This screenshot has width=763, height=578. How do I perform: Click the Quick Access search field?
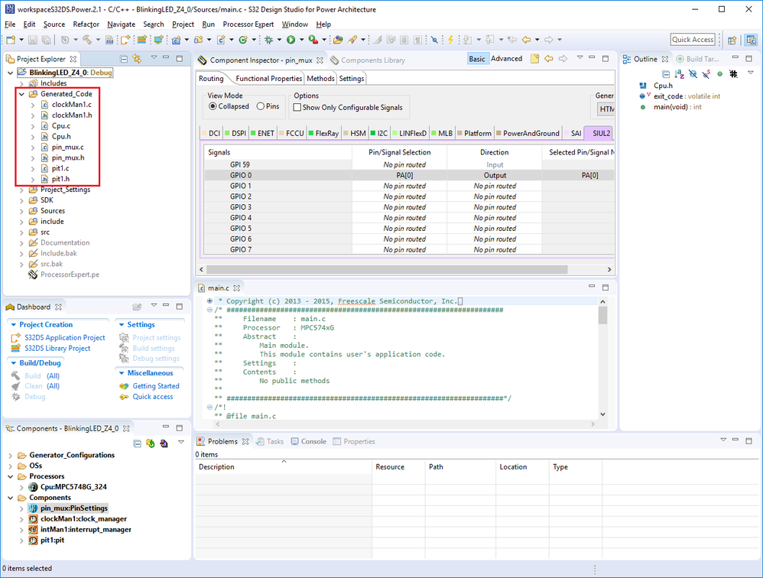(x=693, y=40)
